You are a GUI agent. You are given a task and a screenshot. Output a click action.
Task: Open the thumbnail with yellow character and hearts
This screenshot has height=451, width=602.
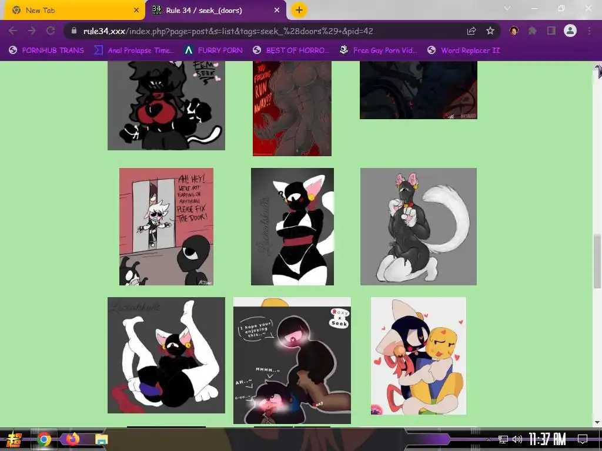(x=419, y=356)
